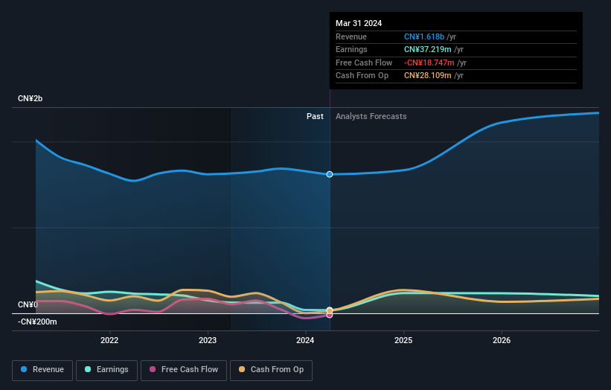This screenshot has height=390, width=611.
Task: Click the Cash From Op row label in tooltip
Action: click(362, 76)
